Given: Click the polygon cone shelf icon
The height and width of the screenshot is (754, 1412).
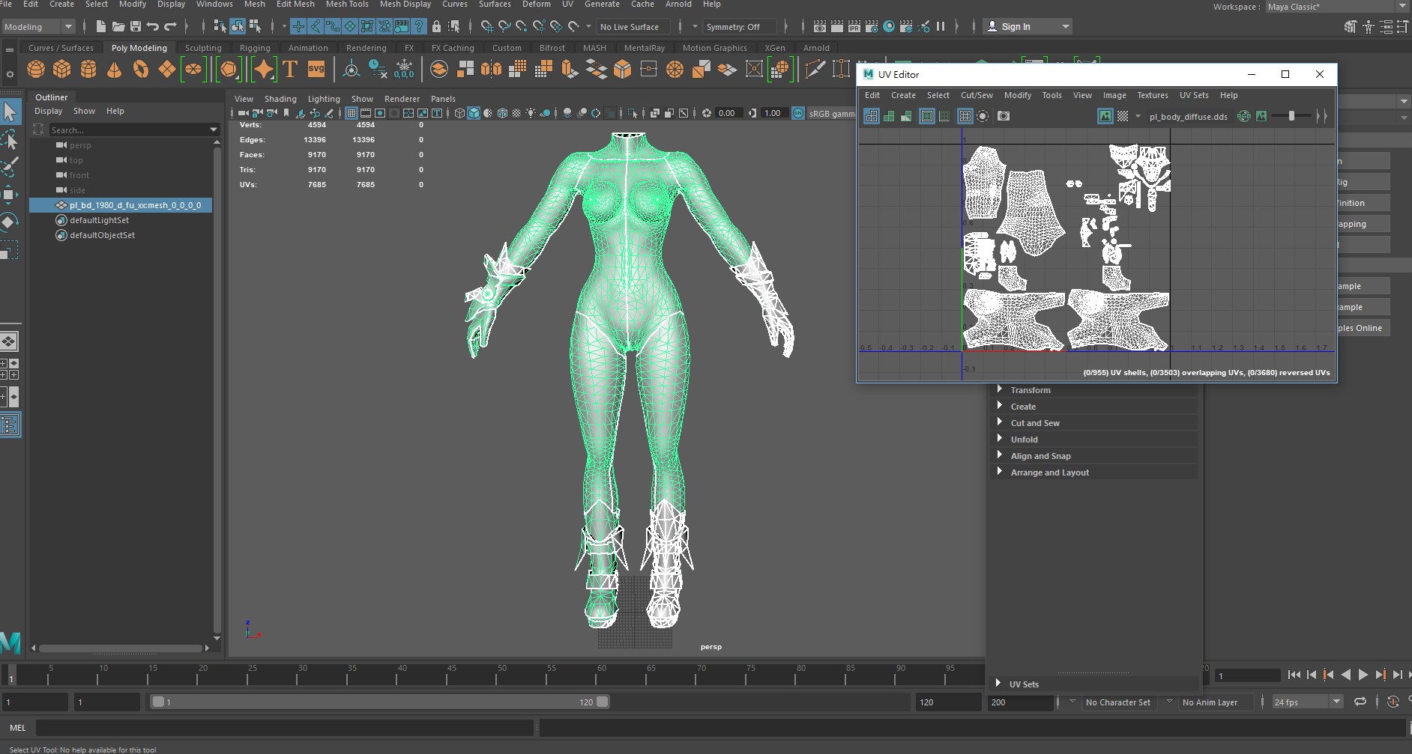Looking at the screenshot, I should [114, 70].
